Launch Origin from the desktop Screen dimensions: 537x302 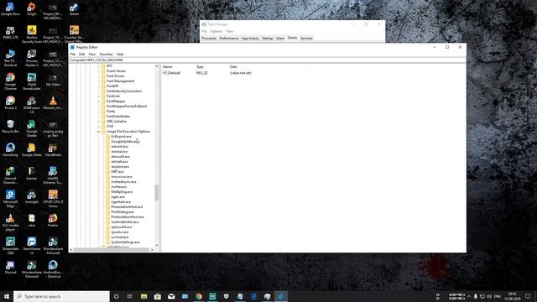pos(32,9)
